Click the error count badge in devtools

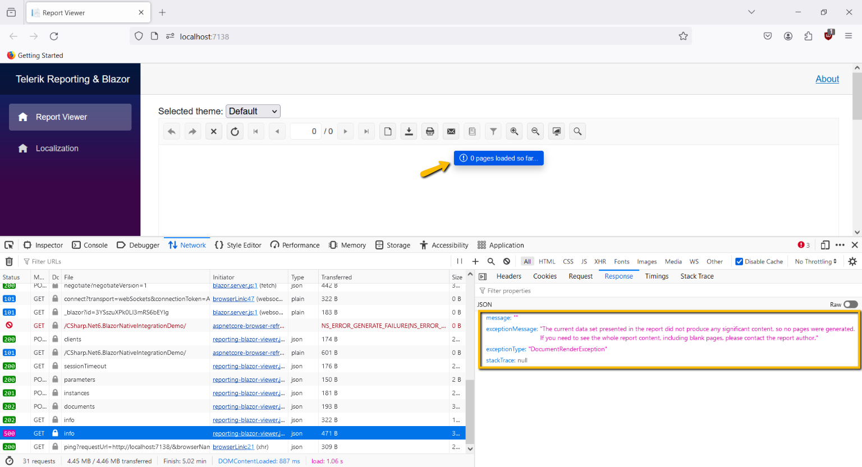point(804,245)
